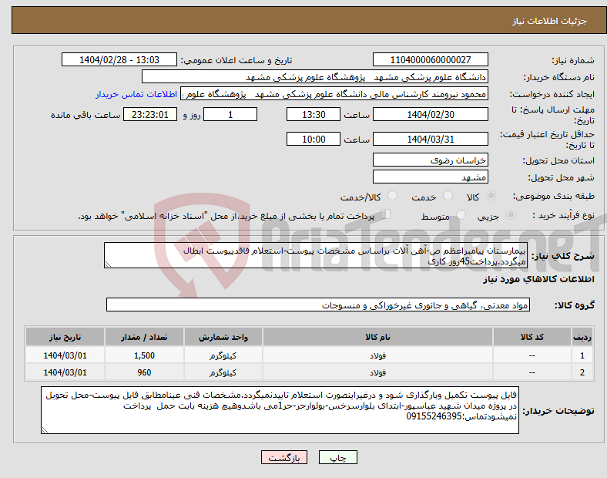Click the فولاد cell in row 2
Image resolution: width=607 pixels, height=478 pixels.
377,372
